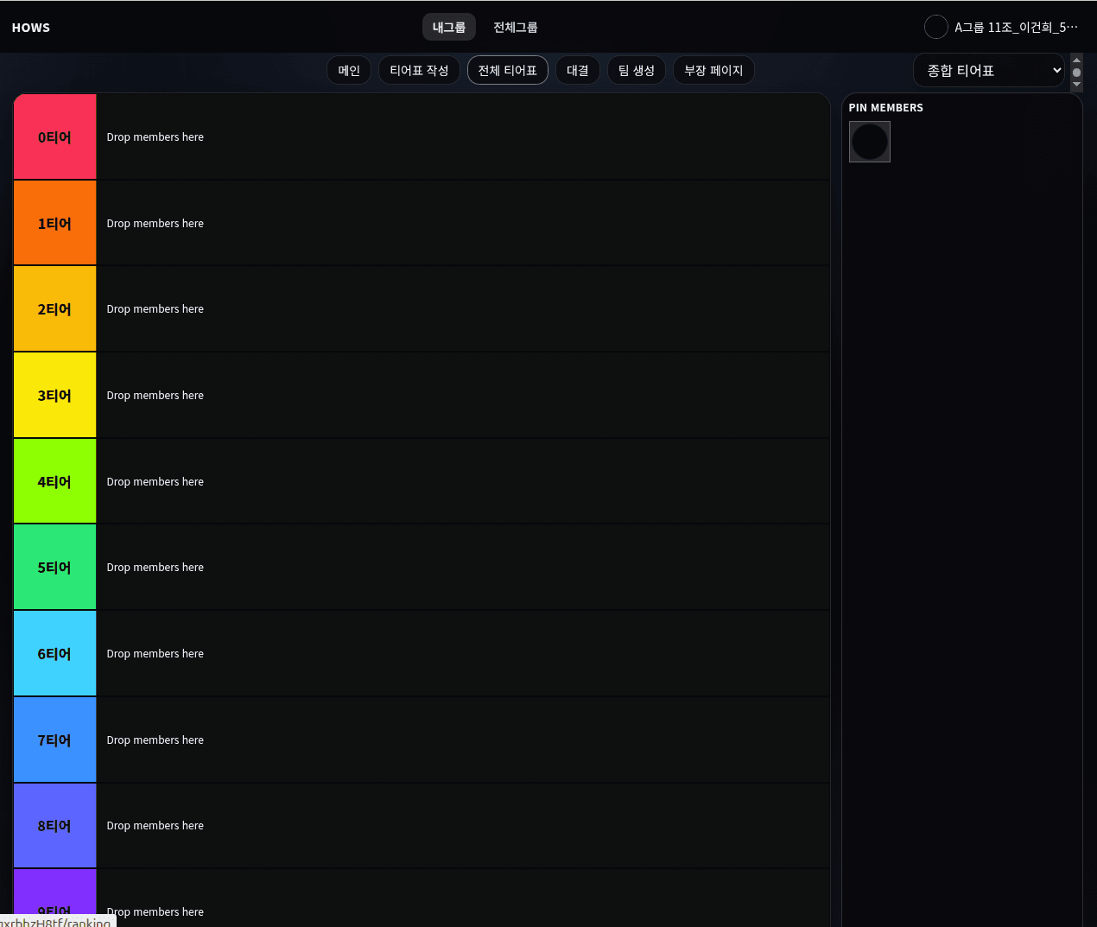The height and width of the screenshot is (927, 1097).
Task: Select the pinned member thumbnail
Action: [x=870, y=142]
